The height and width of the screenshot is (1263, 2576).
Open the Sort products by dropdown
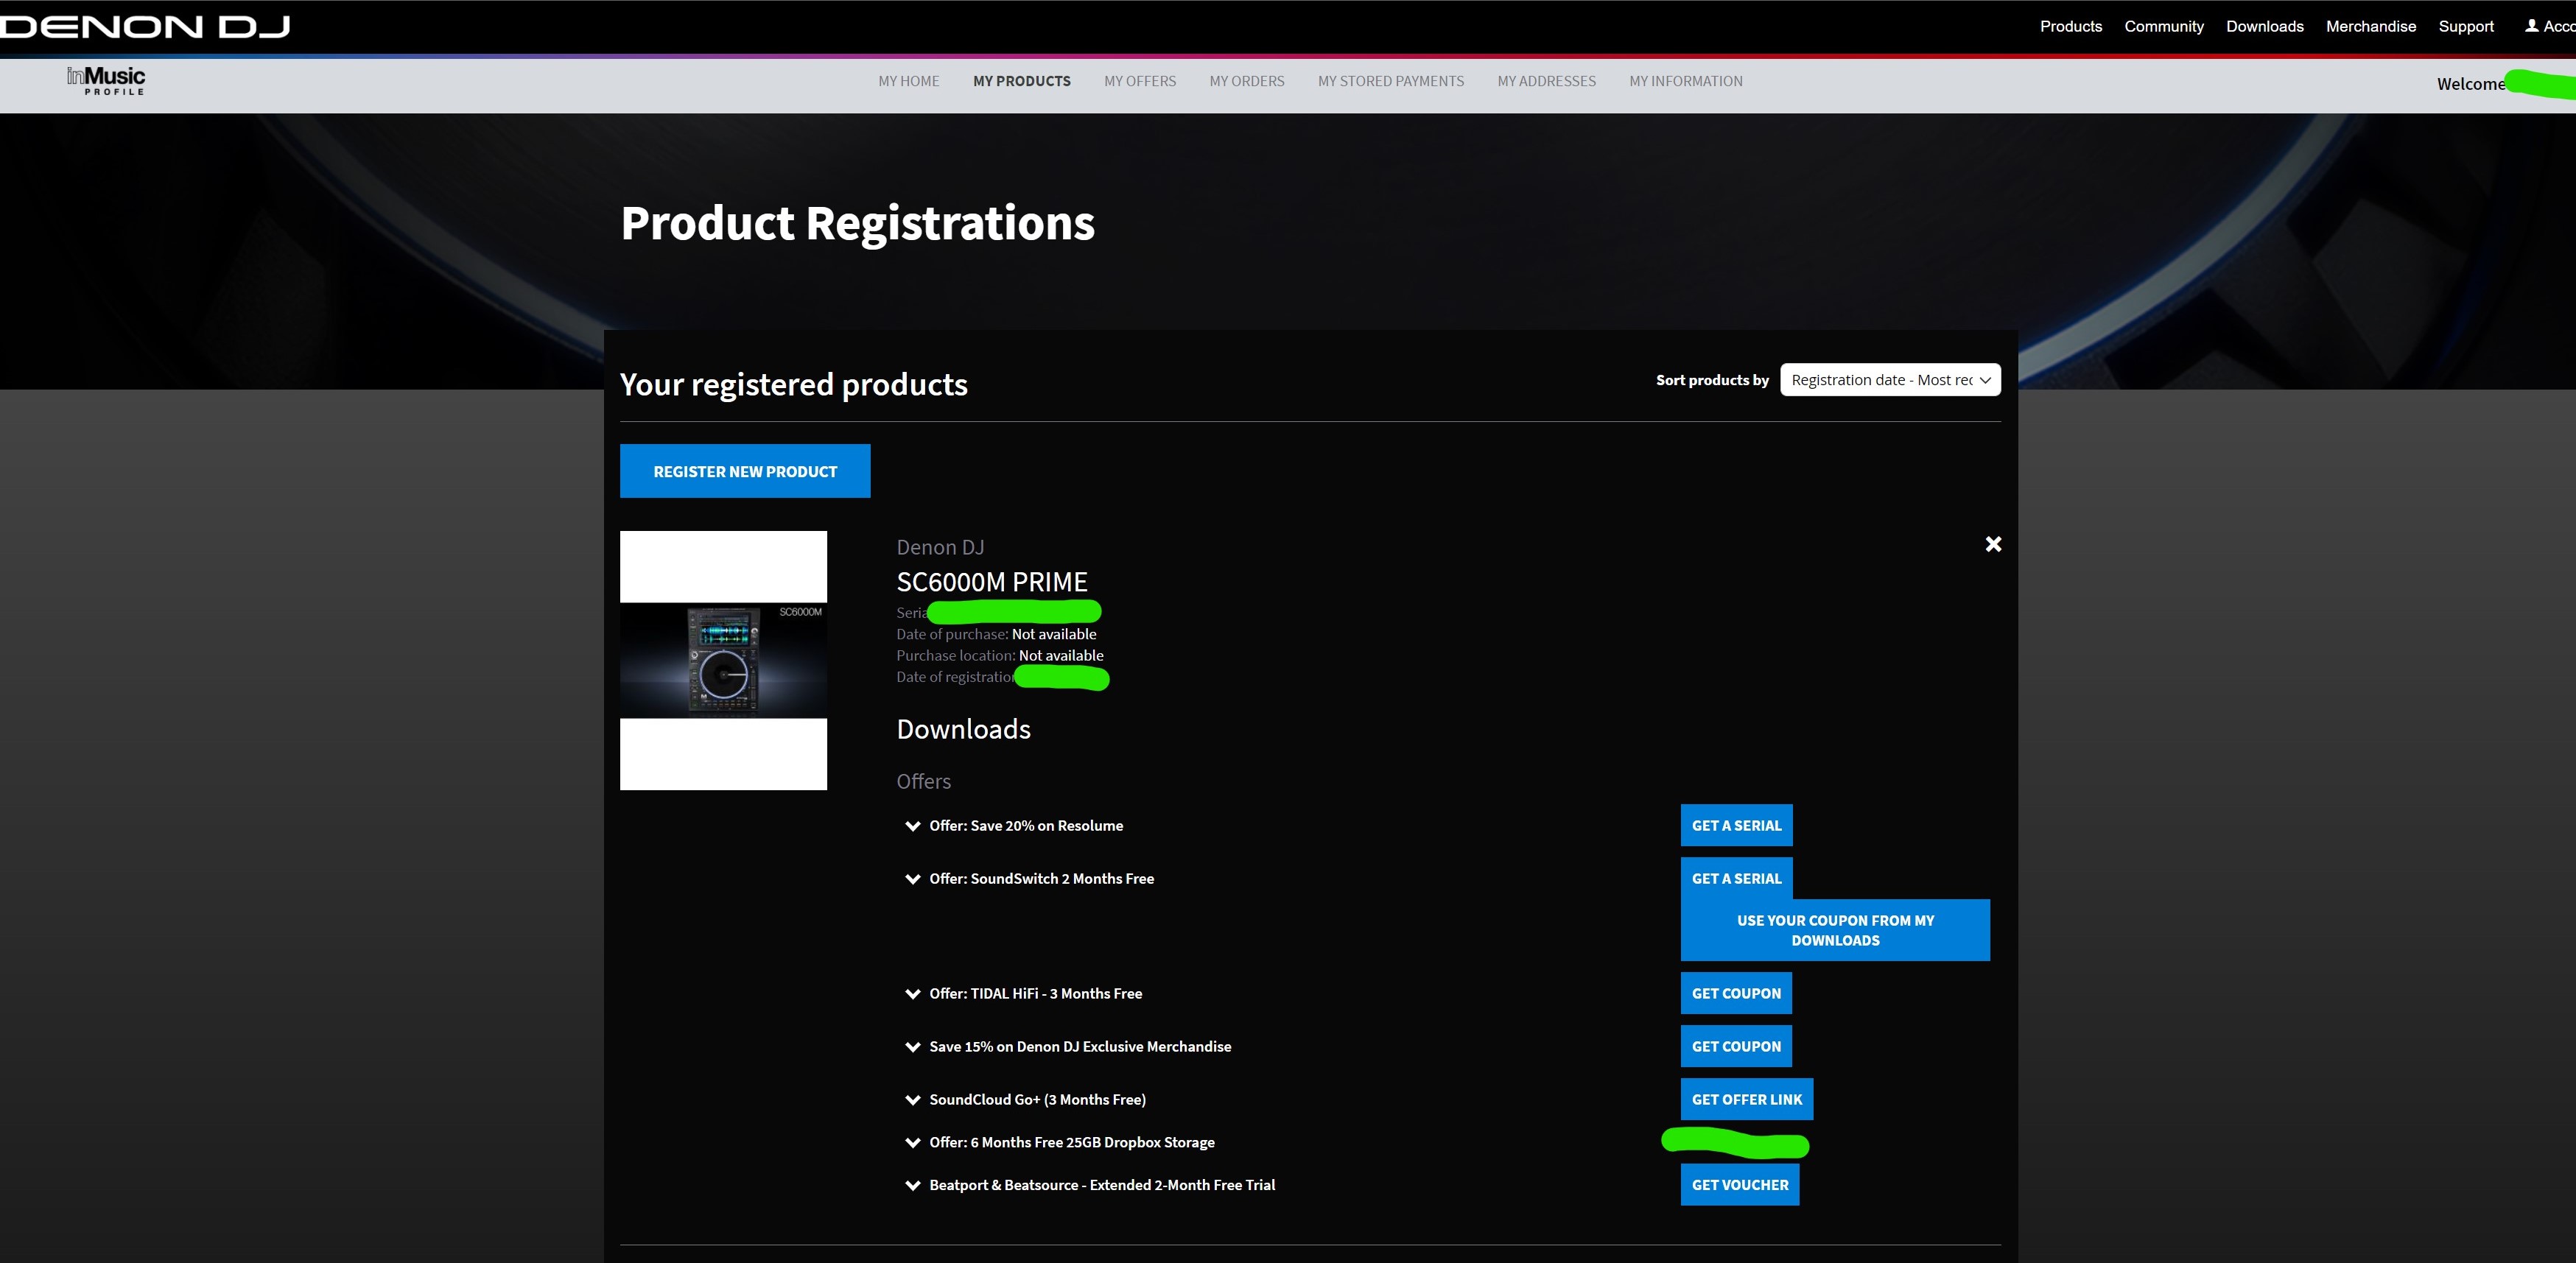click(x=1890, y=380)
